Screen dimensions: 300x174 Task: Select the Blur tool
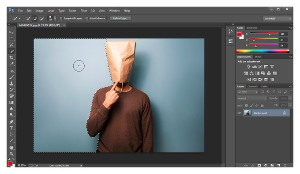pos(11,109)
